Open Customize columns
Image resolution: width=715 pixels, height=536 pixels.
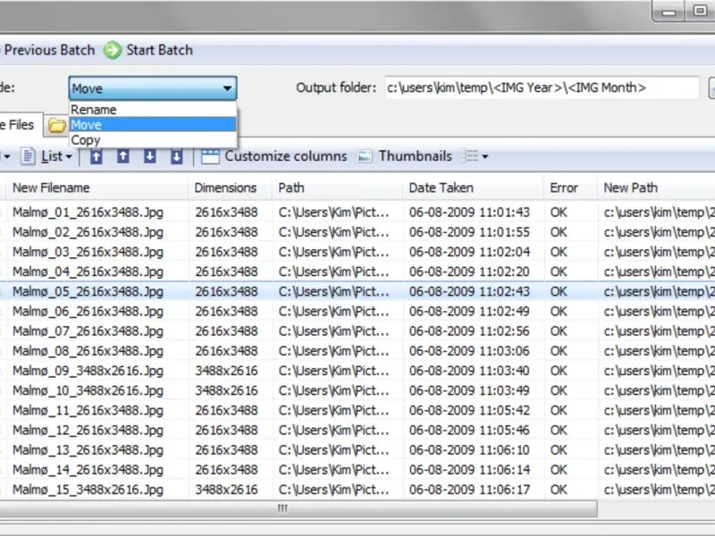(285, 156)
